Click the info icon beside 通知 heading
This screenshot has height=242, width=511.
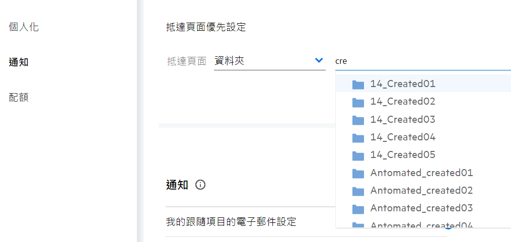[200, 185]
